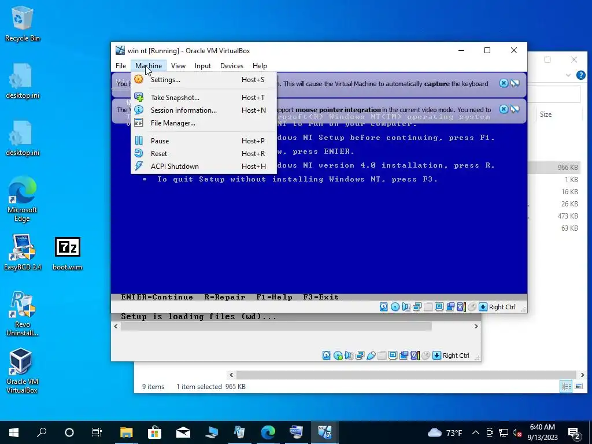Image resolution: width=592 pixels, height=444 pixels.
Task: Click display indicator in back VM window
Action: [393, 356]
